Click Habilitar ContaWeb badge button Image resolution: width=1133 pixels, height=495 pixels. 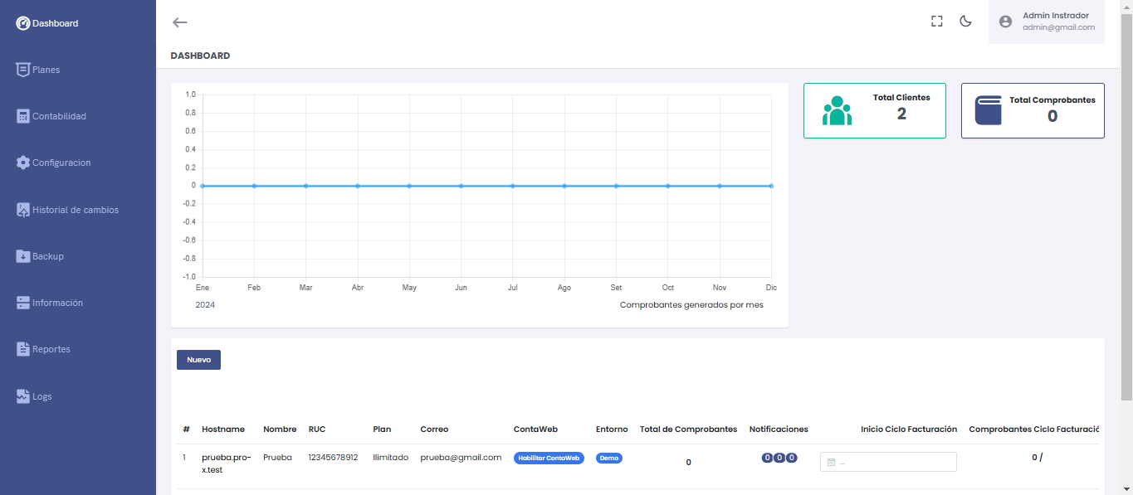pyautogui.click(x=549, y=458)
